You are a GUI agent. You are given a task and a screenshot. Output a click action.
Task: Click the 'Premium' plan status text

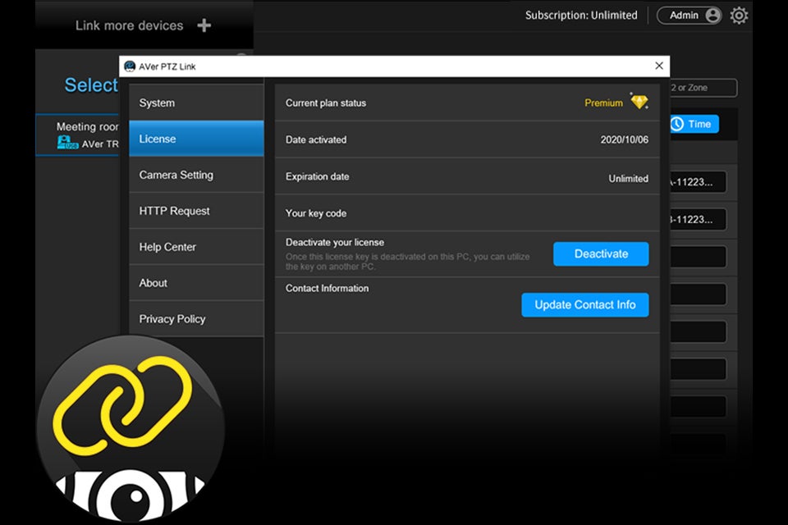(603, 103)
